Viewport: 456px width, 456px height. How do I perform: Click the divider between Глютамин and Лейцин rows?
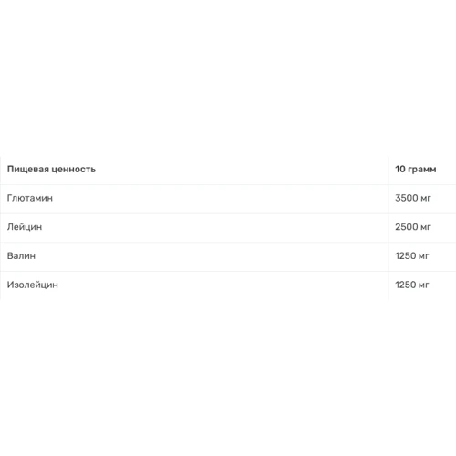pos(228,213)
